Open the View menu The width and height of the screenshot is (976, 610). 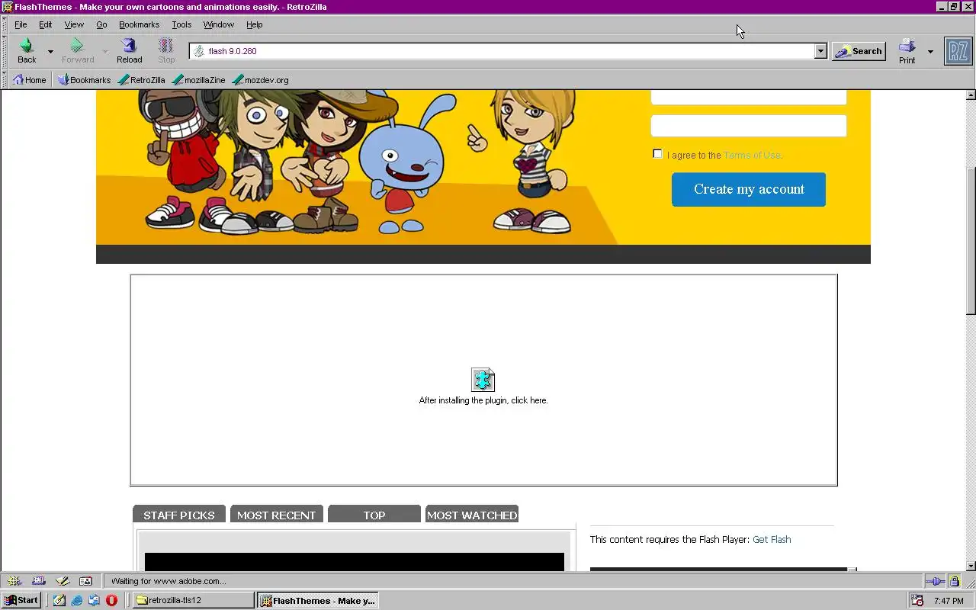[x=74, y=24]
